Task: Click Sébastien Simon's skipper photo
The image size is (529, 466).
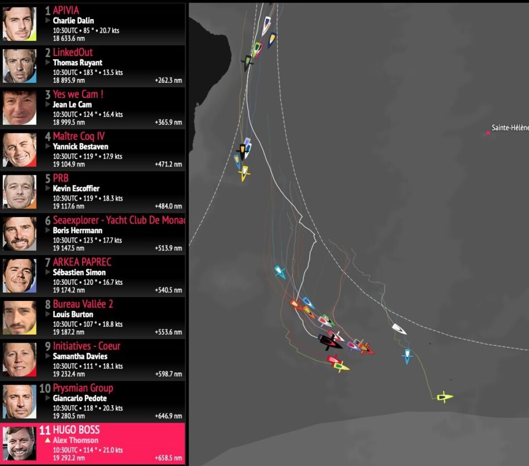Action: [x=19, y=276]
